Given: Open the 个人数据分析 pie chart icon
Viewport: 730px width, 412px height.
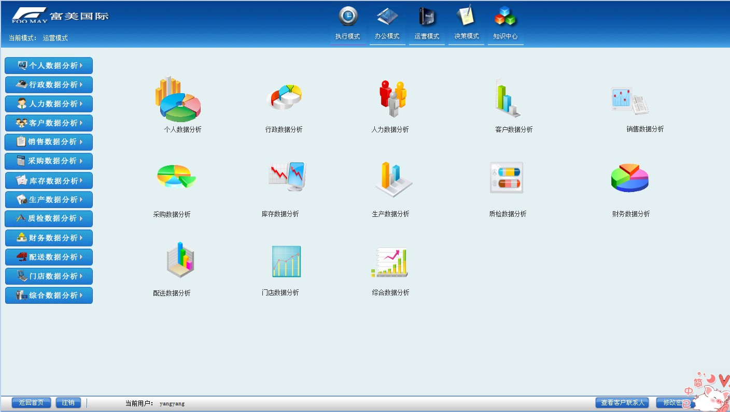Looking at the screenshot, I should click(177, 99).
